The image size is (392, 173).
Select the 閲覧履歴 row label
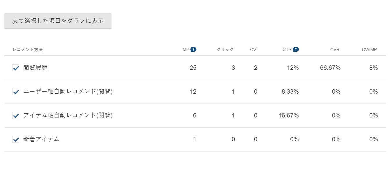35,68
